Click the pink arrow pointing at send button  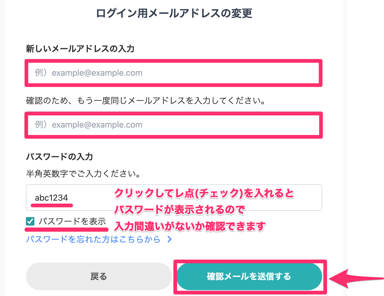tap(354, 278)
